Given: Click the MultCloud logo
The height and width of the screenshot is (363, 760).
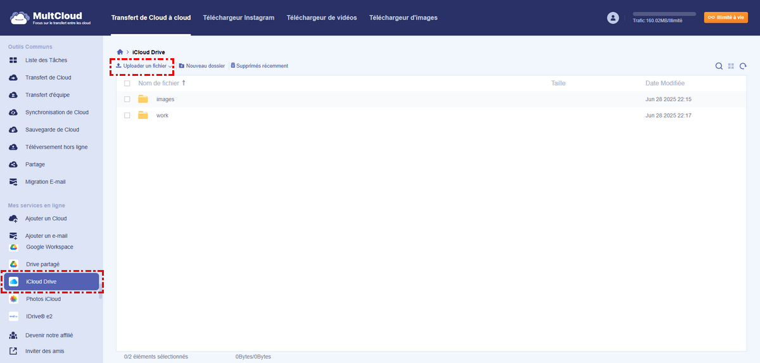Looking at the screenshot, I should pyautogui.click(x=51, y=17).
